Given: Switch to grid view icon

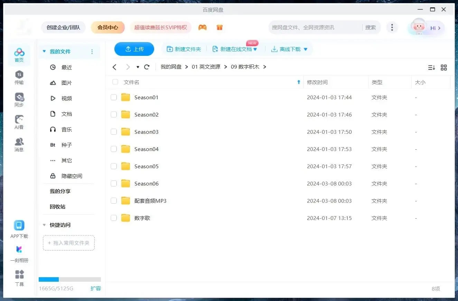Looking at the screenshot, I should [444, 68].
